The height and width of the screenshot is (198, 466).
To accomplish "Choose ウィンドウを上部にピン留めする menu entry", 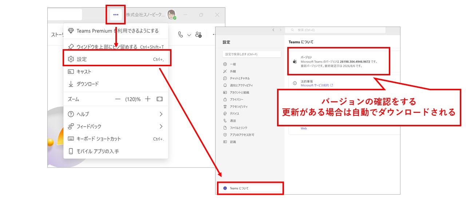I will pos(116,47).
